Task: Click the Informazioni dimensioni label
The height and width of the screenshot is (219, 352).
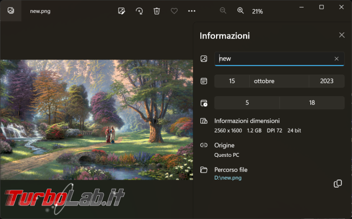Action: point(247,121)
